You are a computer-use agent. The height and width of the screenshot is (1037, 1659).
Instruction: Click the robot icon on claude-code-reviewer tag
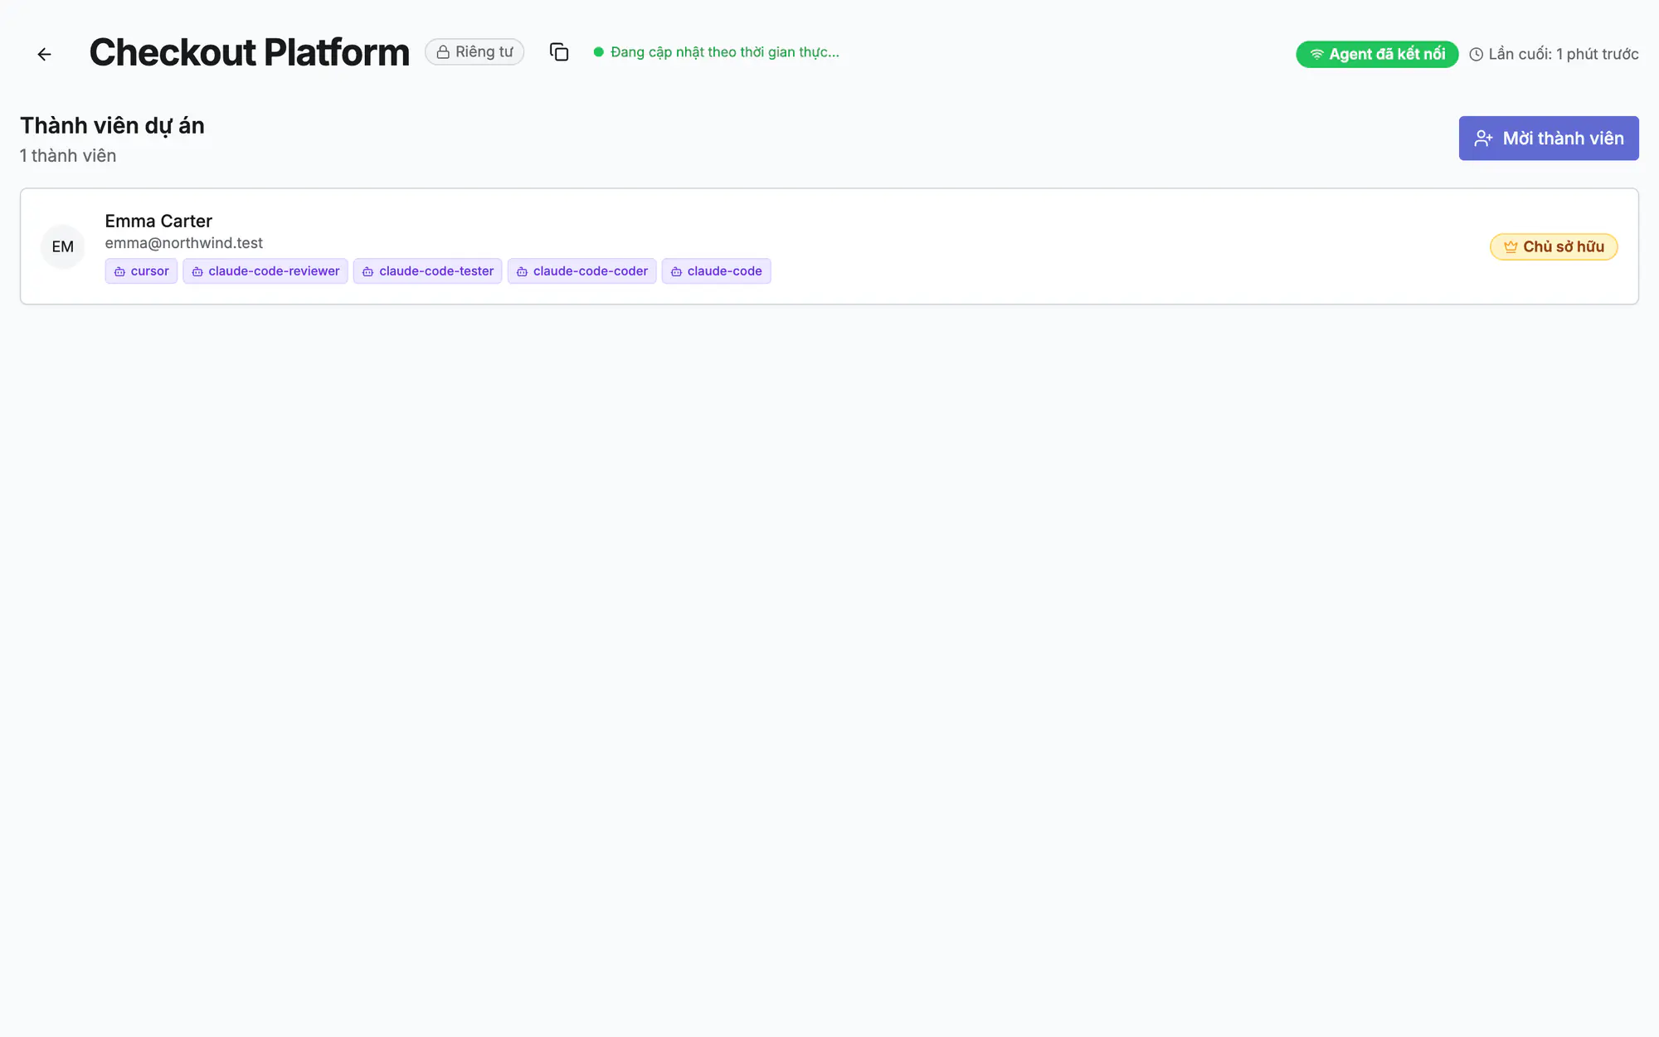197,271
